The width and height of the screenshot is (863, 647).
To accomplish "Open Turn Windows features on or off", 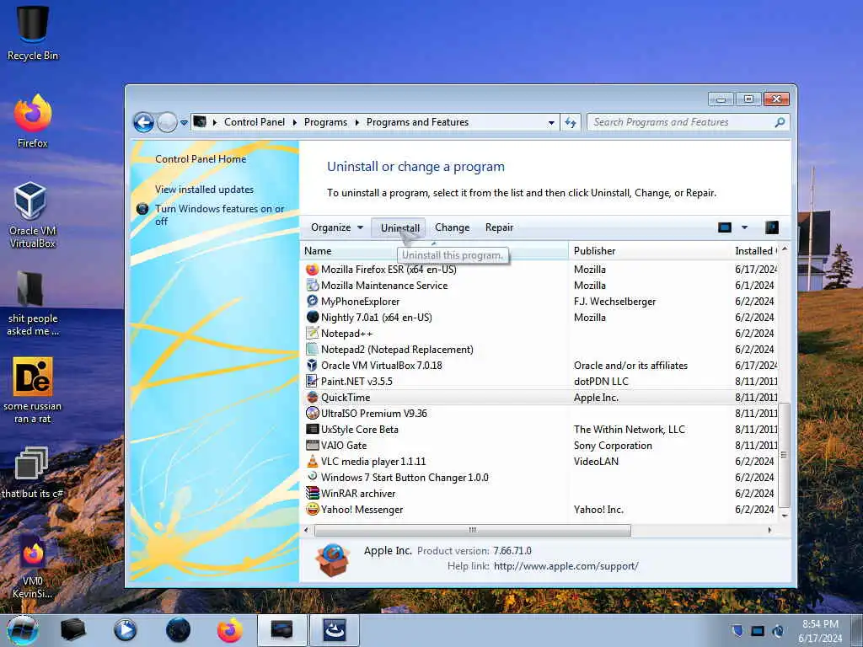I will click(219, 215).
